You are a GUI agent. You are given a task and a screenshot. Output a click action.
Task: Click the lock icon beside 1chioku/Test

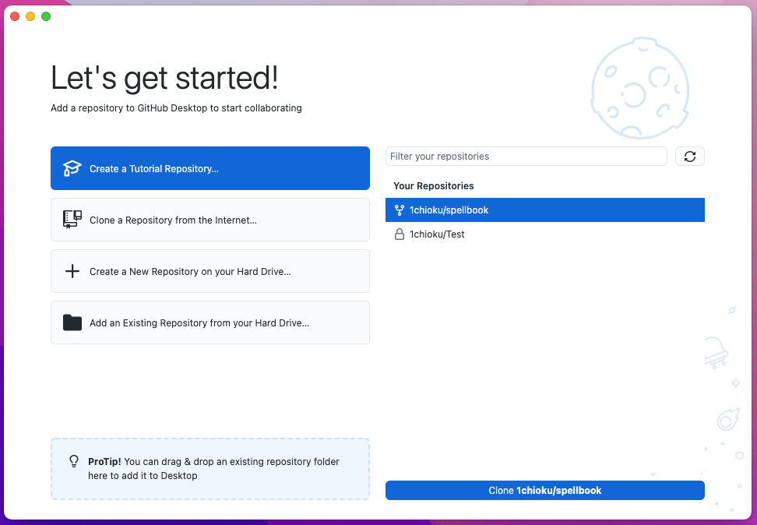[x=399, y=234]
